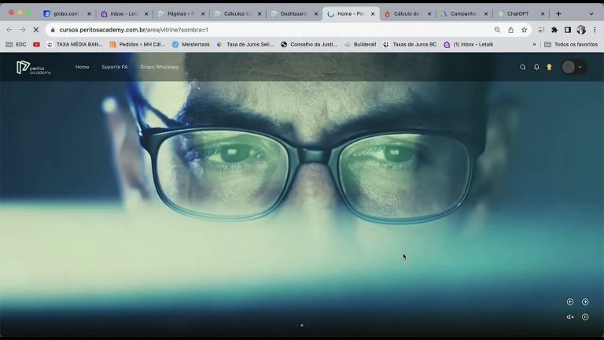This screenshot has height=340, width=604.
Task: Open the search icon in site header
Action: (x=522, y=68)
